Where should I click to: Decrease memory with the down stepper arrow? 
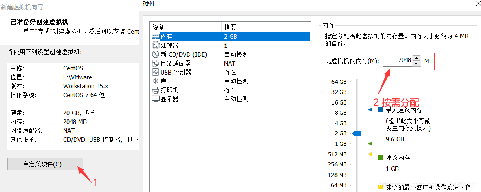[416, 63]
